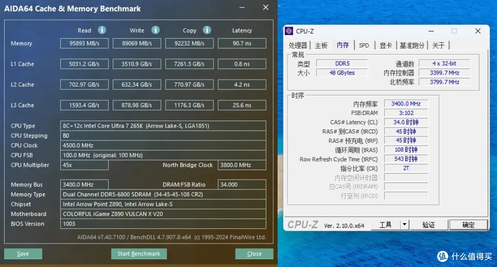Viewport: 497px width, 267px height.
Task: Click the CPU Stepping field B0
Action: [163, 136]
